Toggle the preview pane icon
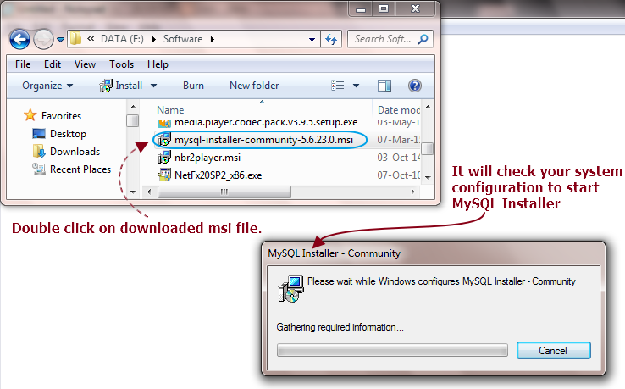This screenshot has height=389, width=625. point(384,86)
